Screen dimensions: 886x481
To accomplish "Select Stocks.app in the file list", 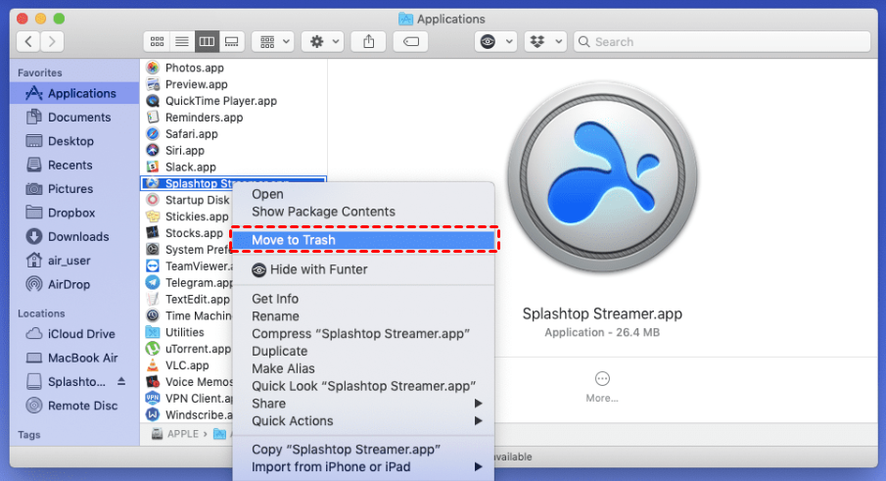I will click(x=187, y=233).
